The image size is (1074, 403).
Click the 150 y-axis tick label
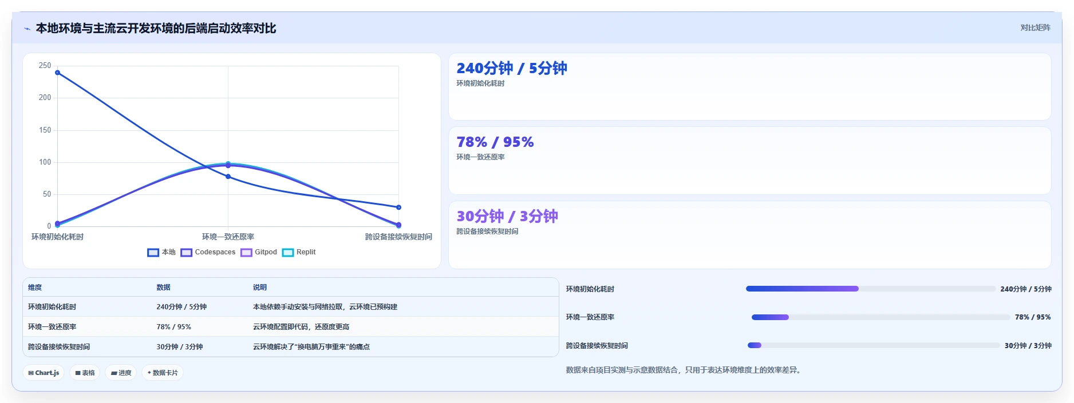[x=45, y=130]
